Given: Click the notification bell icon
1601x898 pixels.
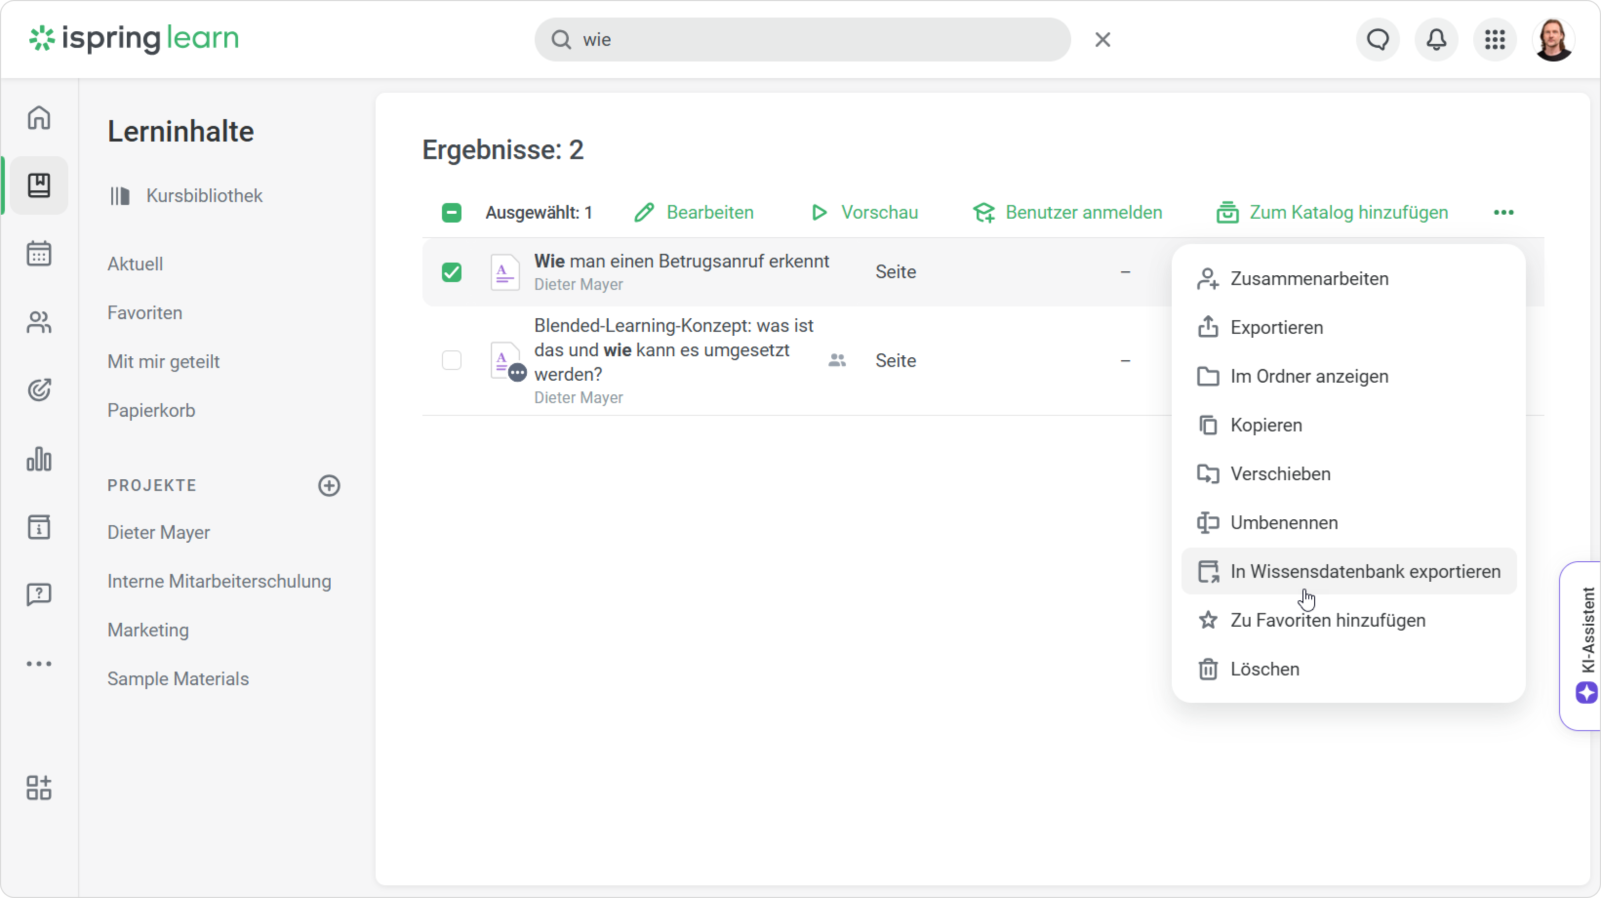Looking at the screenshot, I should coord(1436,40).
